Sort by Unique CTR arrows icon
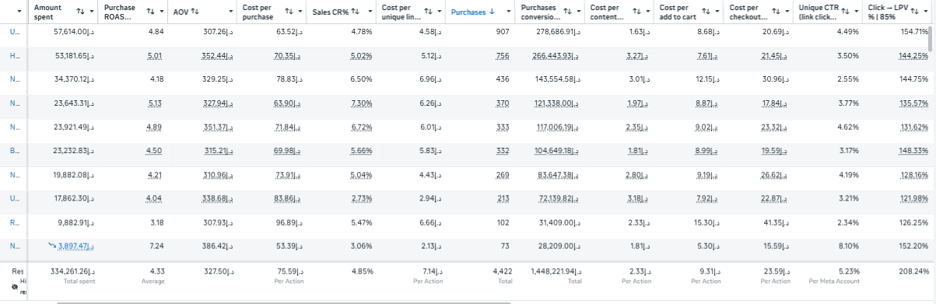This screenshot has width=936, height=304. (846, 12)
